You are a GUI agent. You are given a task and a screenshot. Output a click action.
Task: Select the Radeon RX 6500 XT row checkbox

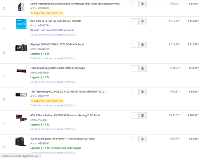4,123
